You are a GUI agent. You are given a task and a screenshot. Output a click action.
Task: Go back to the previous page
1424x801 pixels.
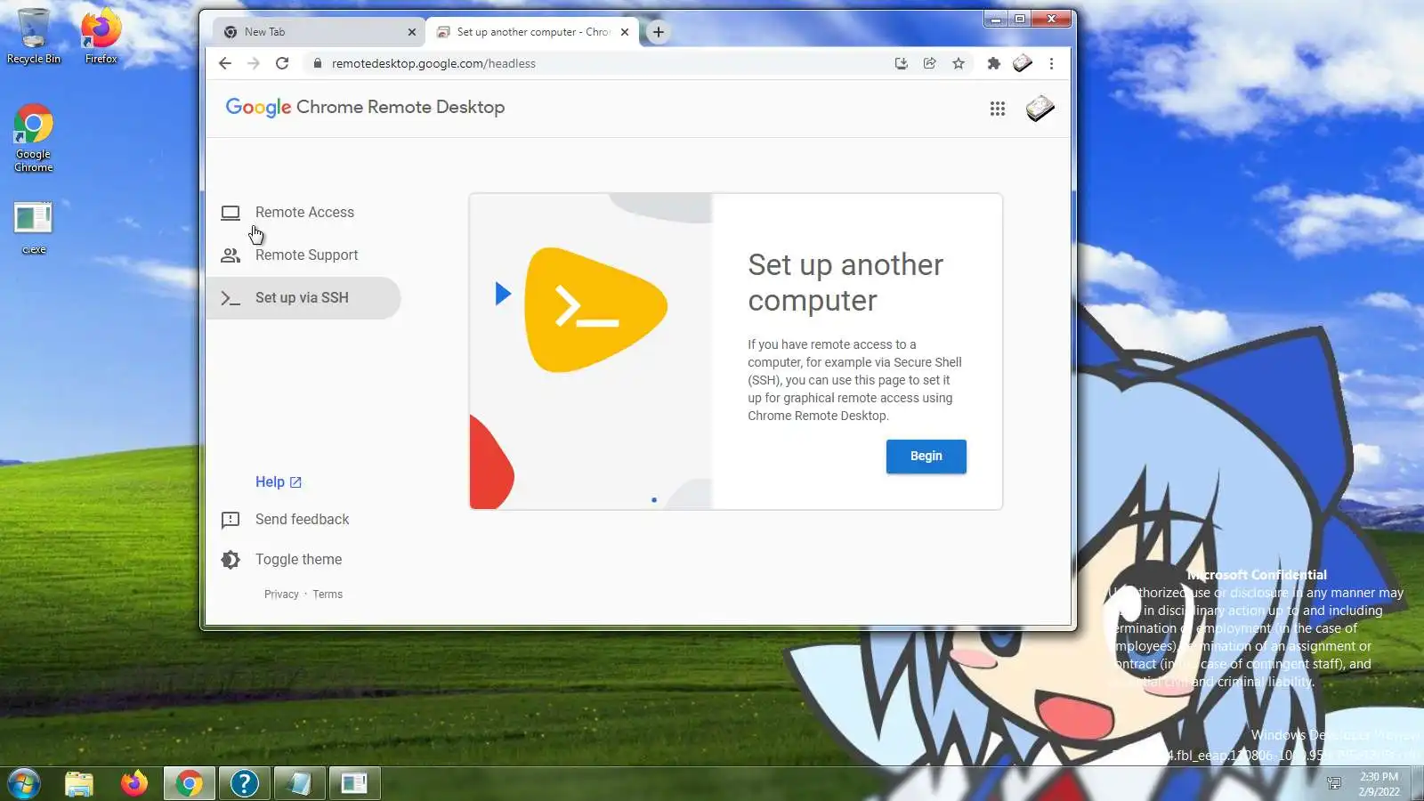coord(225,63)
